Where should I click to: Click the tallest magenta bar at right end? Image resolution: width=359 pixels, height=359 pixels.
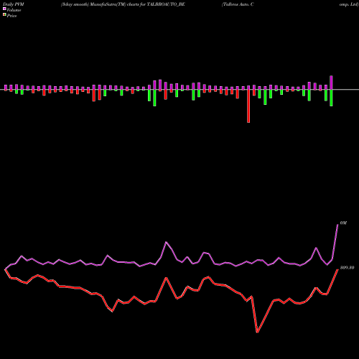point(331,83)
